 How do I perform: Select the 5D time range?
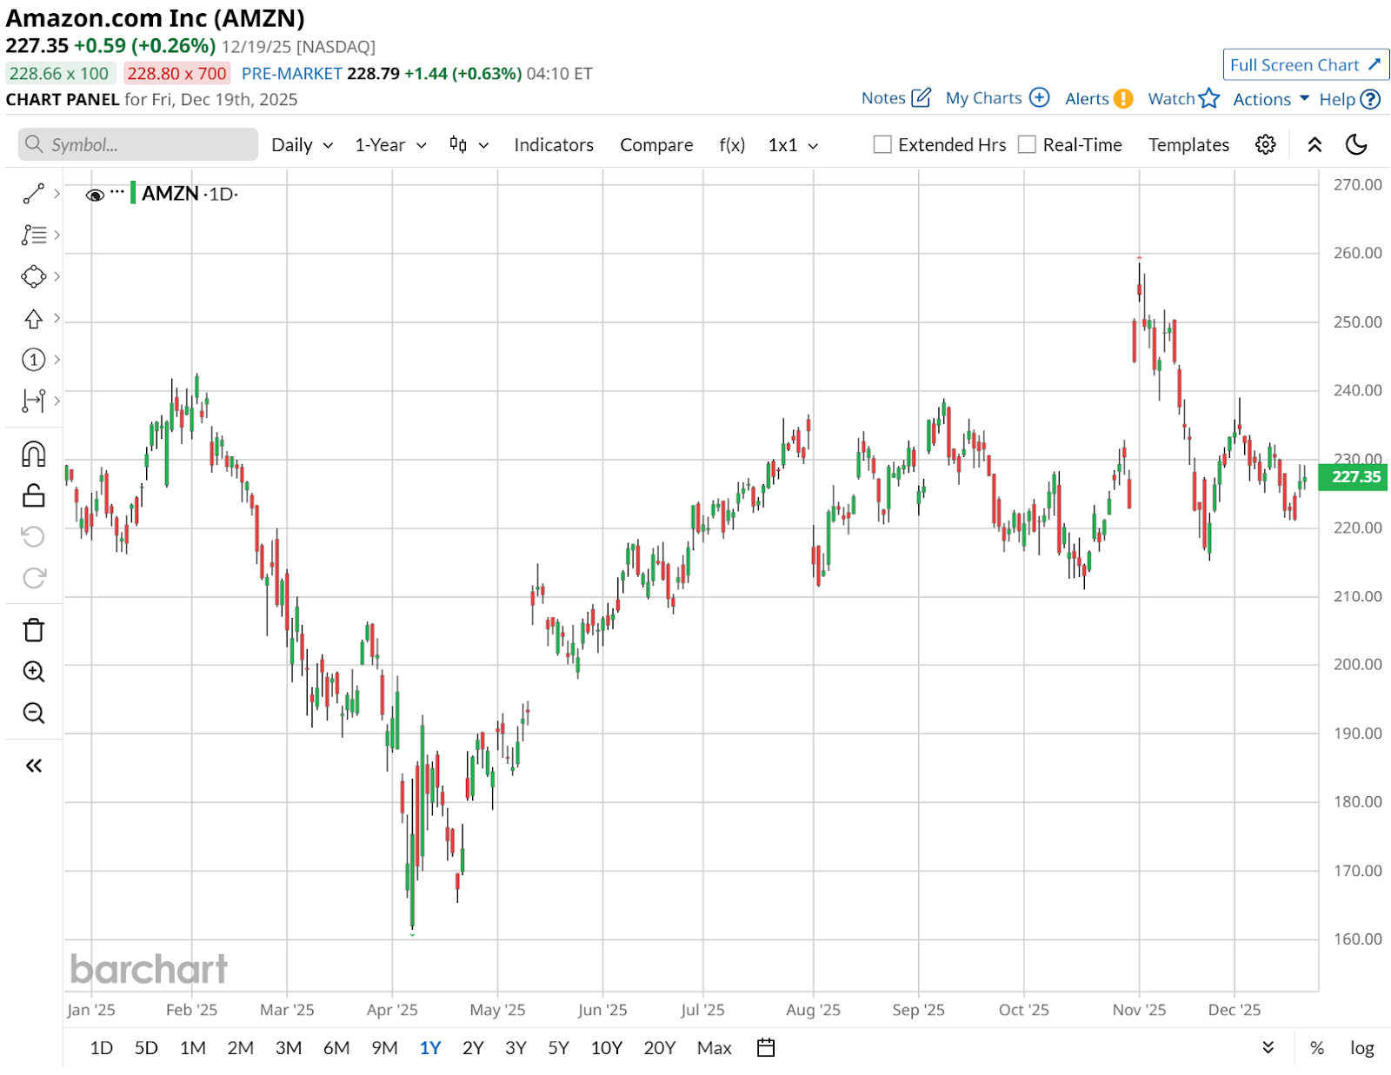coord(146,1048)
